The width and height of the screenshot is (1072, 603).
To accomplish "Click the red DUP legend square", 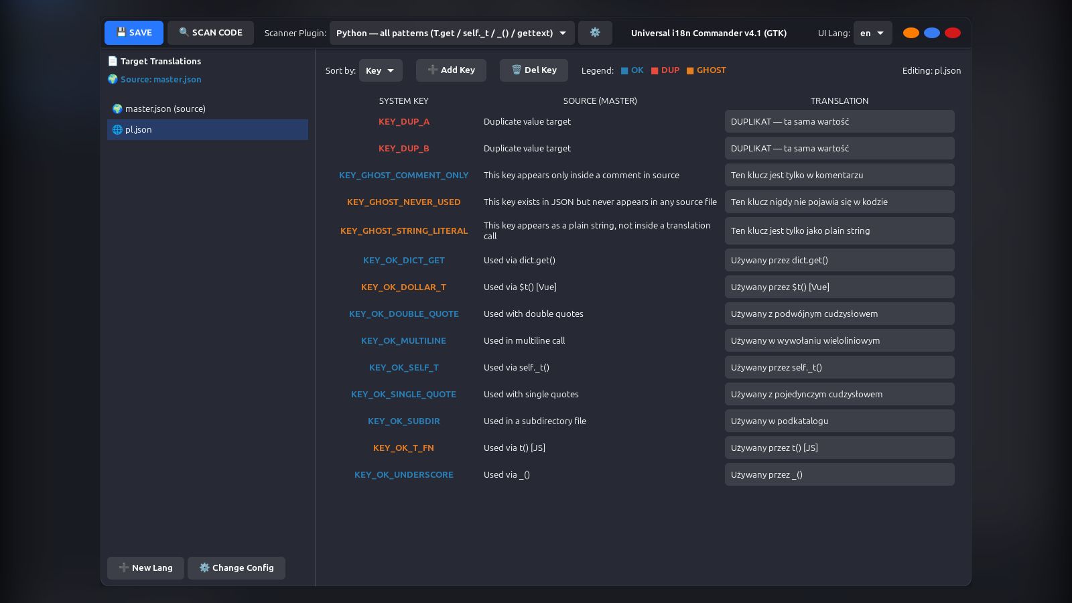I will click(x=655, y=70).
